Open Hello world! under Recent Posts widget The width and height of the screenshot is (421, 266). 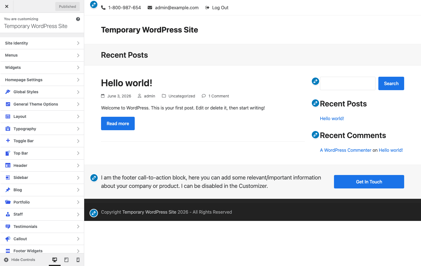click(332, 118)
